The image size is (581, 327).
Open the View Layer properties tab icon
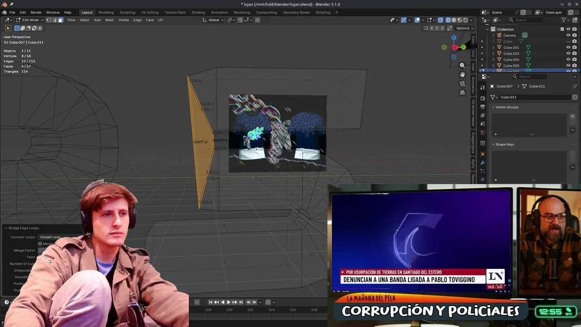tap(483, 115)
